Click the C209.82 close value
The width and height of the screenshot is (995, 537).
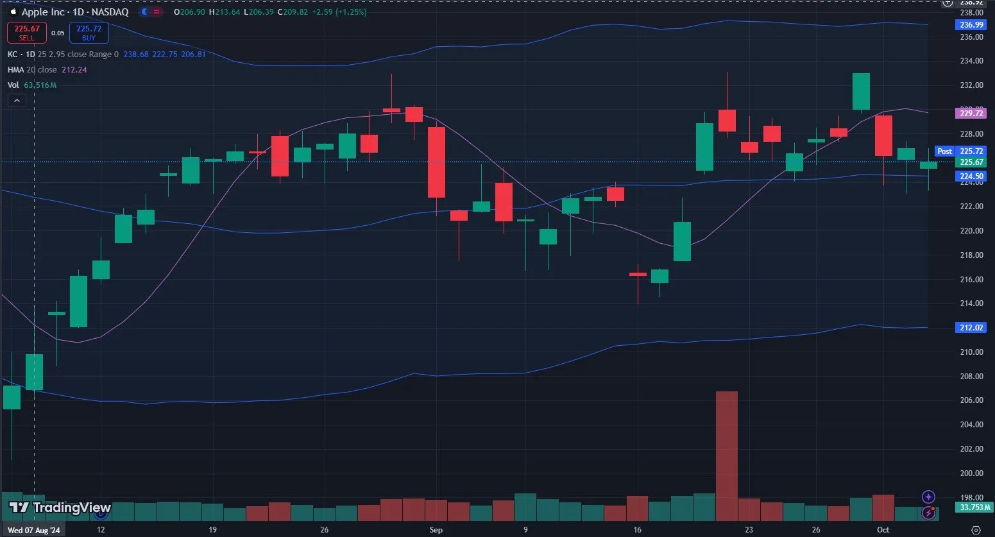click(293, 12)
